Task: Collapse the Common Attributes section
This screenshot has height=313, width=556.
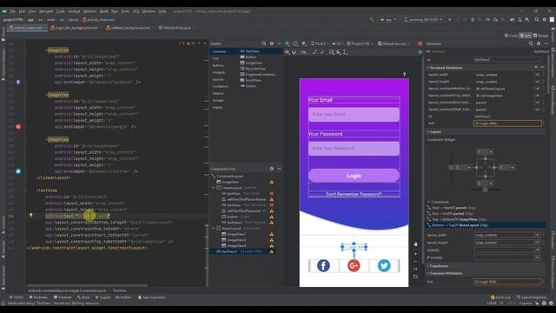Action: pos(428,273)
